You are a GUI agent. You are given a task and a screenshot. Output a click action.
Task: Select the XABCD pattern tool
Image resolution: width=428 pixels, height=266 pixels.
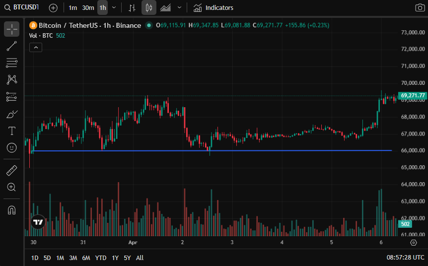(11, 80)
